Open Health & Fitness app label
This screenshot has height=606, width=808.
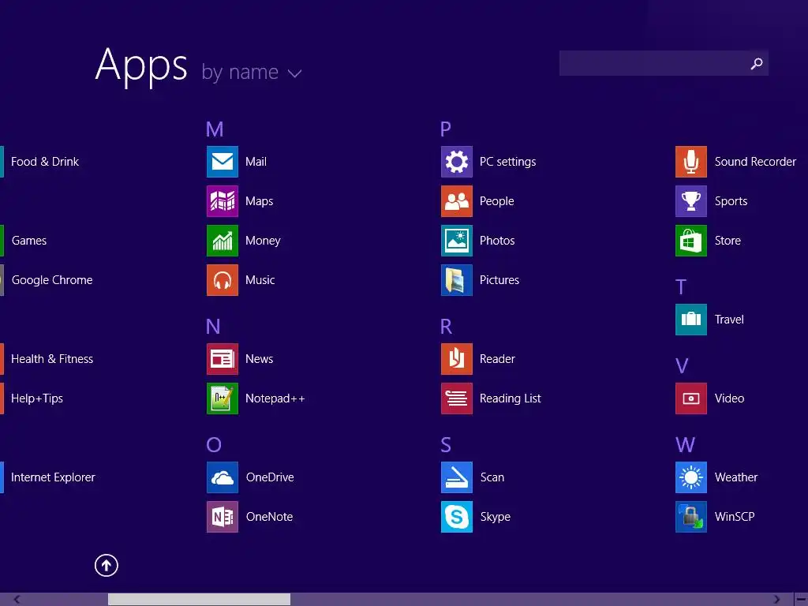52,359
